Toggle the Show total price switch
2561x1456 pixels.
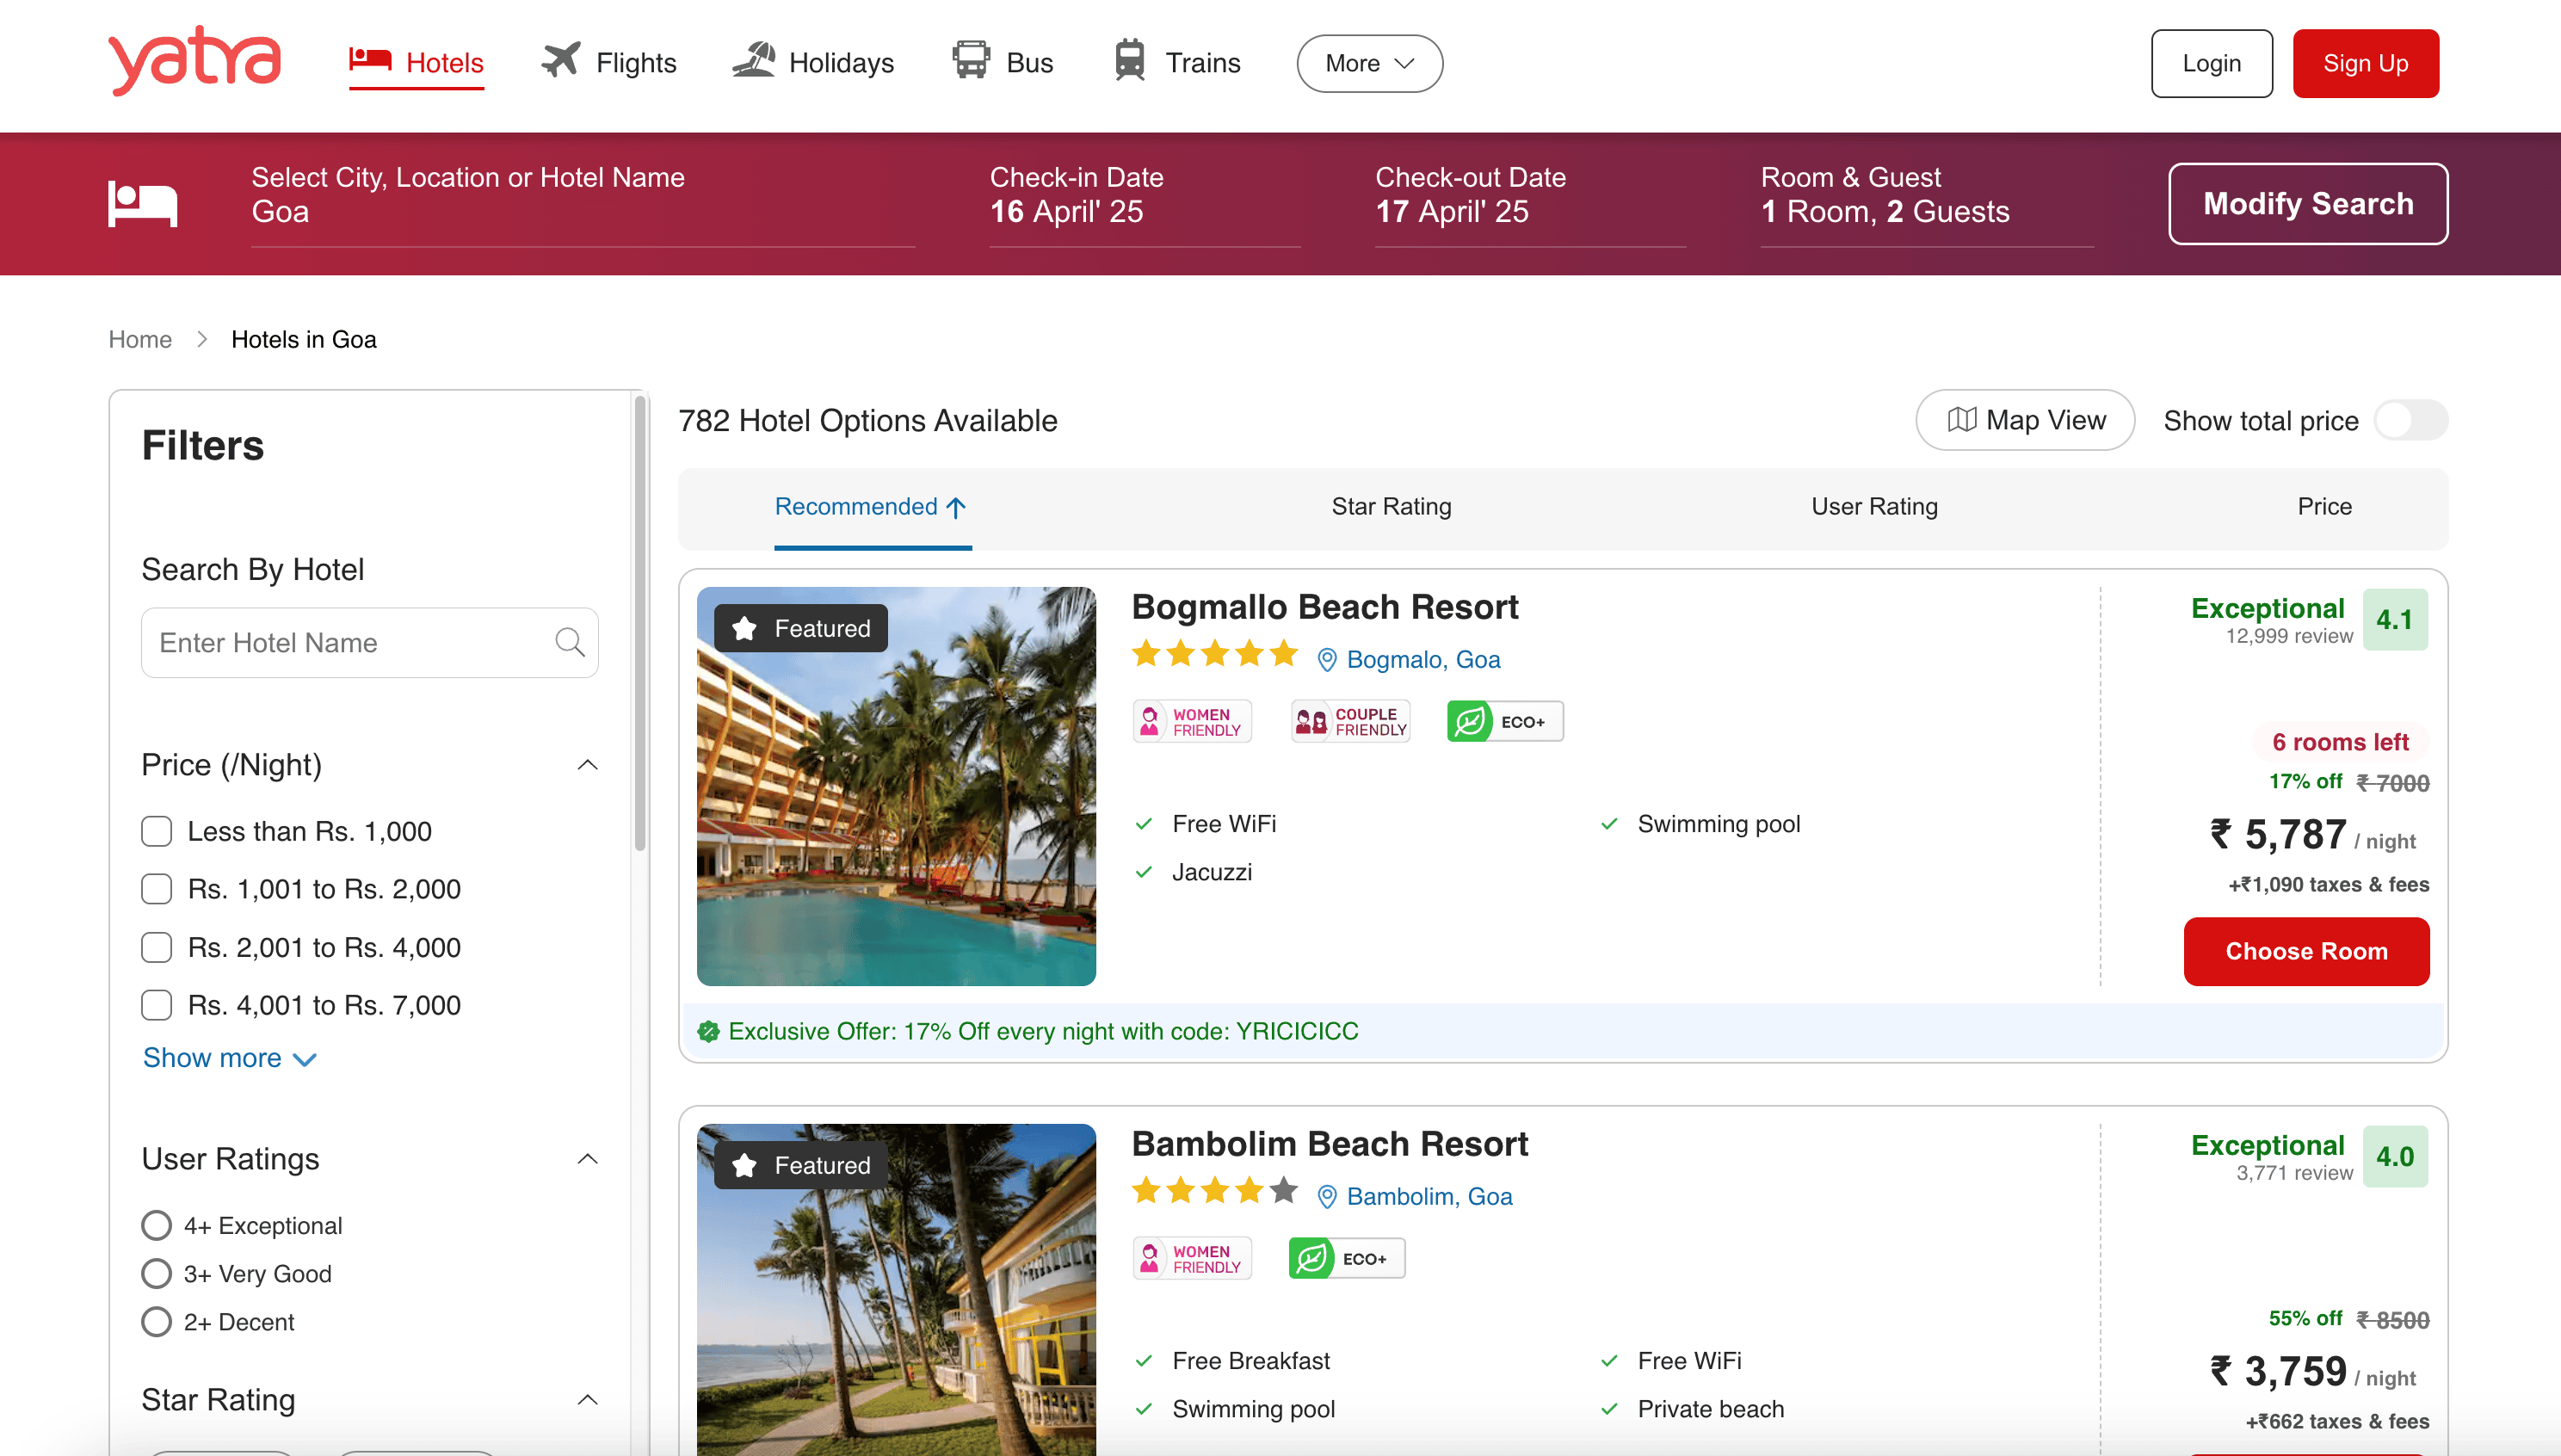pyautogui.click(x=2410, y=421)
